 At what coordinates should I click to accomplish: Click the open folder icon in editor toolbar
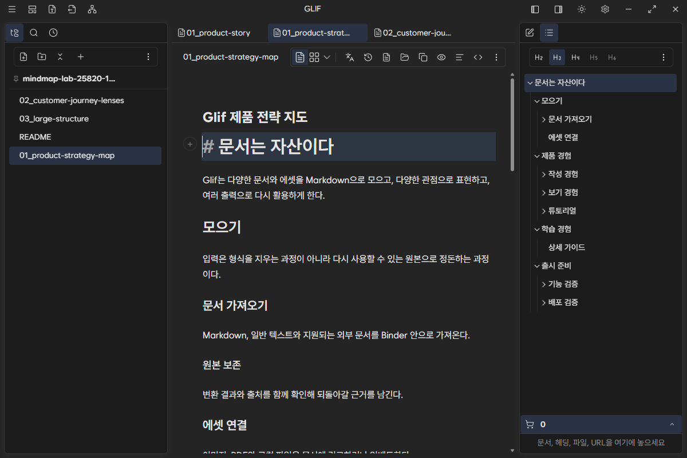coord(405,57)
